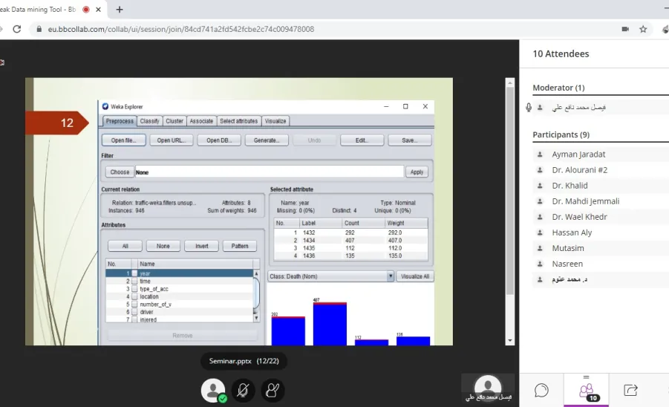Select attendee Nasreen
This screenshot has height=407, width=669.
click(567, 264)
